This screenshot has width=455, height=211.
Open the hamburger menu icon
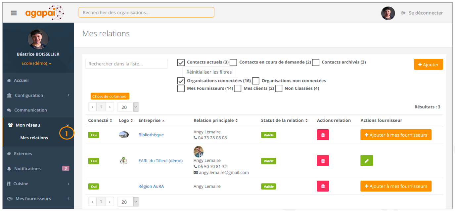[x=14, y=13]
